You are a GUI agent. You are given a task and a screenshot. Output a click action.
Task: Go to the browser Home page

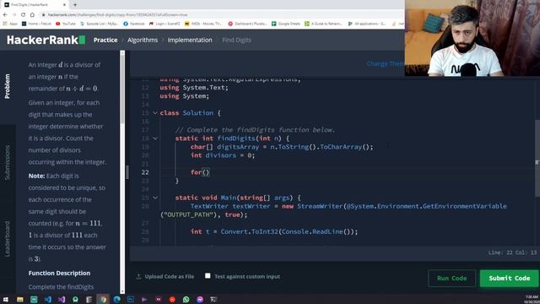point(32,15)
